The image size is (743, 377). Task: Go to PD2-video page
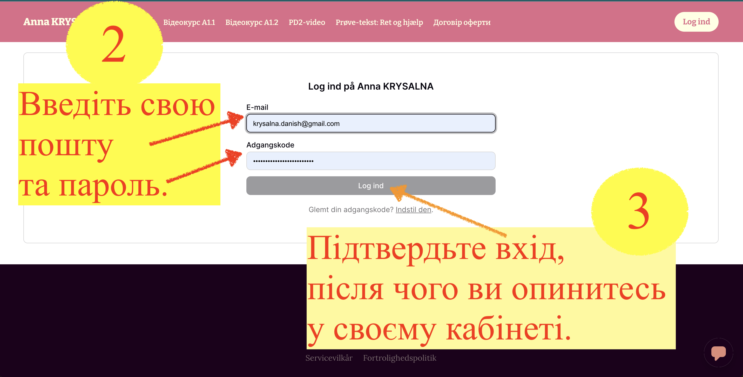pyautogui.click(x=307, y=22)
